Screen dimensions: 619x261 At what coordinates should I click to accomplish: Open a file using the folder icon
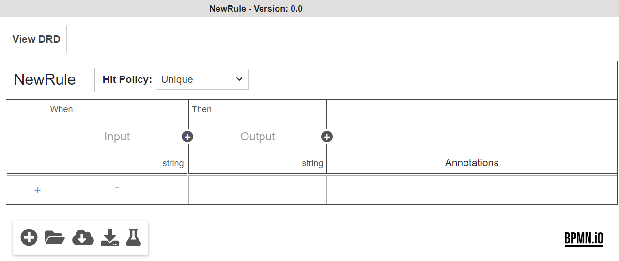(x=55, y=237)
